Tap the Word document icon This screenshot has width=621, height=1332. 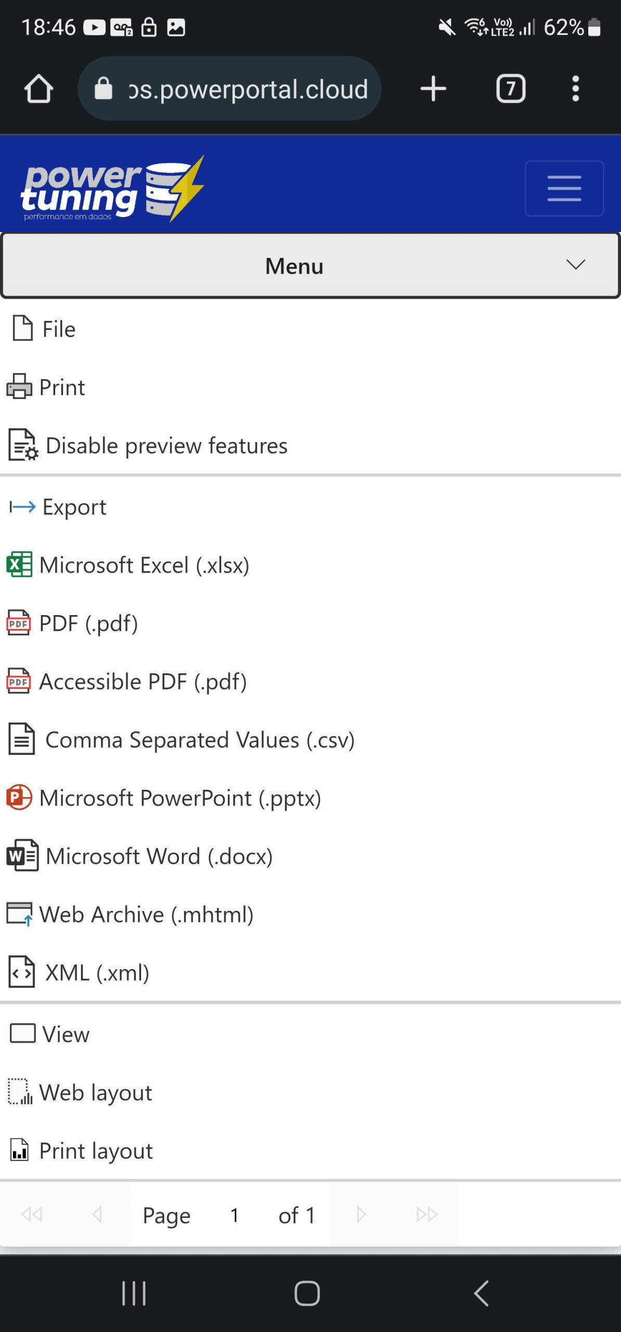point(22,856)
